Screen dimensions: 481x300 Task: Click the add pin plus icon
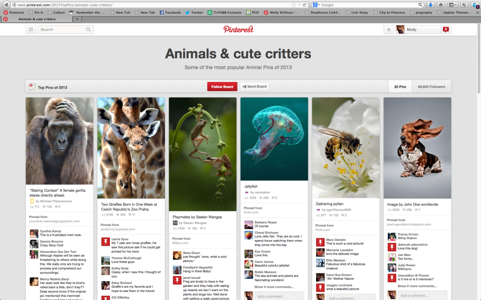pos(388,29)
